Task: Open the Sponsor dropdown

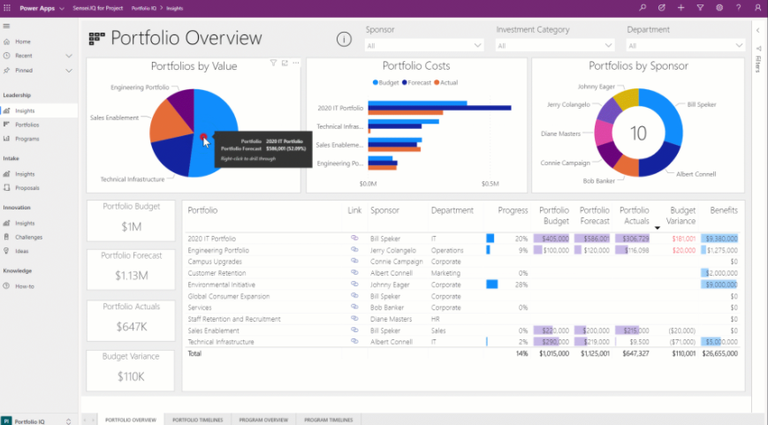Action: pos(424,46)
